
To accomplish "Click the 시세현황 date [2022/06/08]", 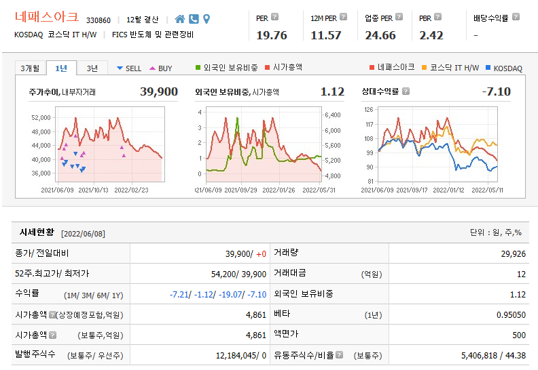I will click(x=83, y=234).
